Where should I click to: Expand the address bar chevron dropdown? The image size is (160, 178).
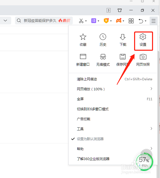click(x=5, y=21)
